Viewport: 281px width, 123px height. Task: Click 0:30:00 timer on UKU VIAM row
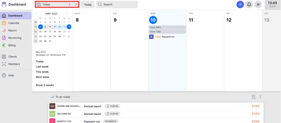tap(112, 114)
